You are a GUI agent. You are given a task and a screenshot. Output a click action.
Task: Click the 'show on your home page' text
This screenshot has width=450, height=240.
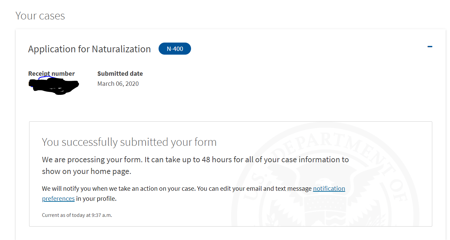coord(86,171)
